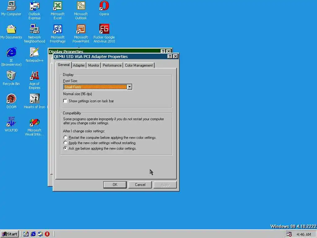
Task: Switch to the Color Management tab
Action: (x=139, y=65)
